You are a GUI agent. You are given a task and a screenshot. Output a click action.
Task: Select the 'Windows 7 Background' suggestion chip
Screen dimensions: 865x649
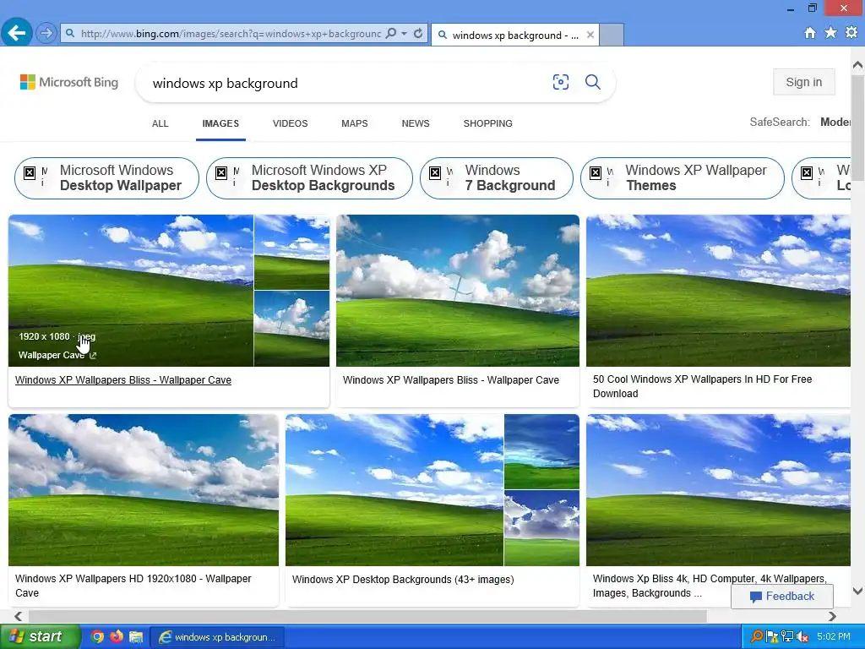[497, 177]
